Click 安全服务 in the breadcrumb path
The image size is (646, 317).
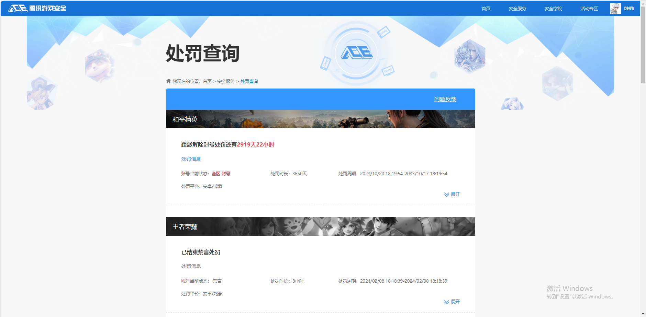226,81
